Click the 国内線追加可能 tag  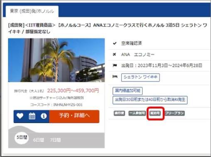(128, 91)
